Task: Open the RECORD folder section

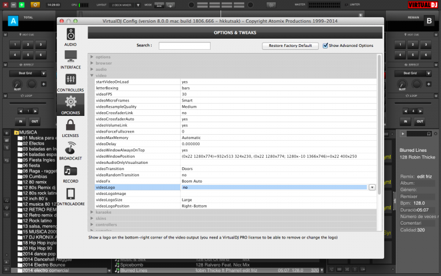Action: pyautogui.click(x=71, y=174)
